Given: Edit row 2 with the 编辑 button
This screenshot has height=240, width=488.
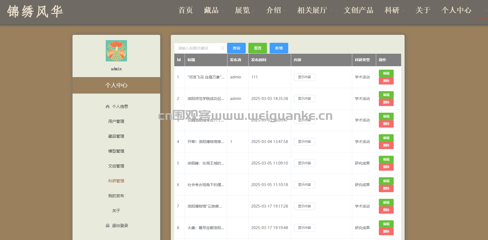Looking at the screenshot, I should click(386, 95).
